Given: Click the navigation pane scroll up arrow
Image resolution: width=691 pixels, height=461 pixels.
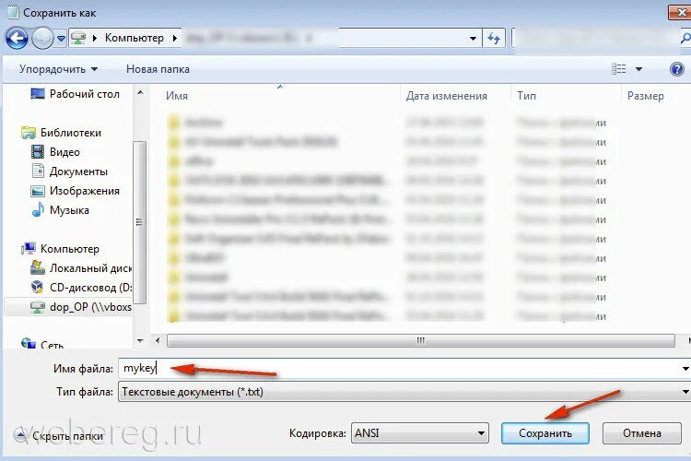Looking at the screenshot, I should (x=140, y=92).
